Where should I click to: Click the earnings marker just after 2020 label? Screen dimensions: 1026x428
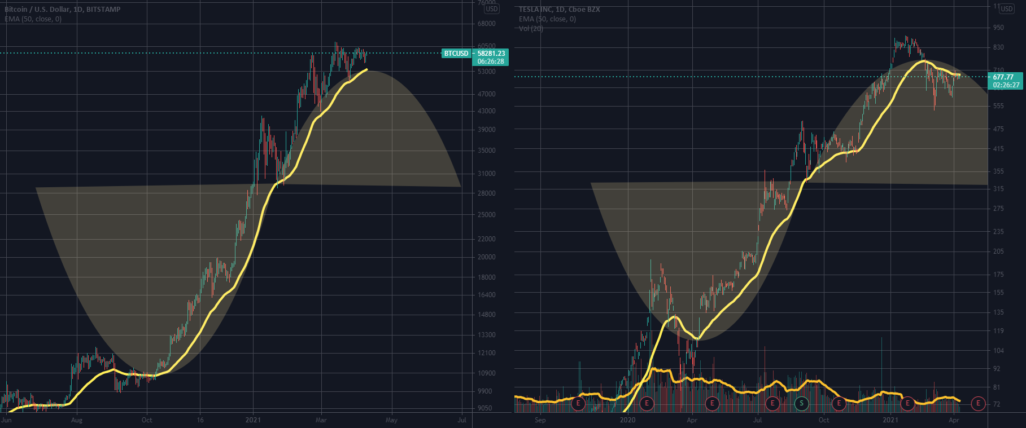[x=647, y=403]
